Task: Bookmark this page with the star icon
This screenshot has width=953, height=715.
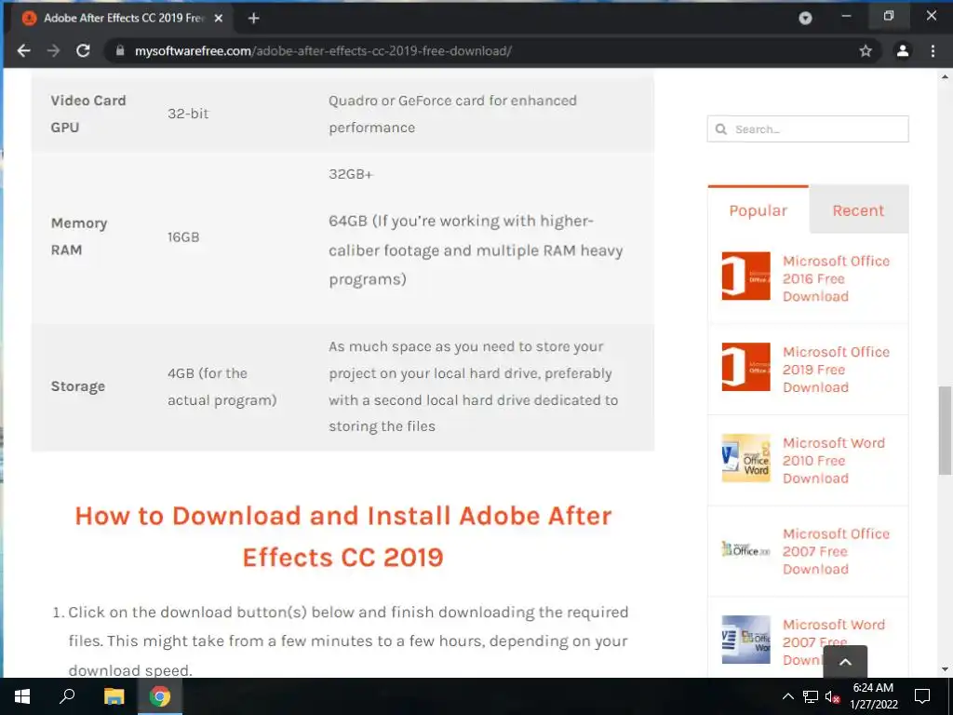Action: click(x=866, y=51)
